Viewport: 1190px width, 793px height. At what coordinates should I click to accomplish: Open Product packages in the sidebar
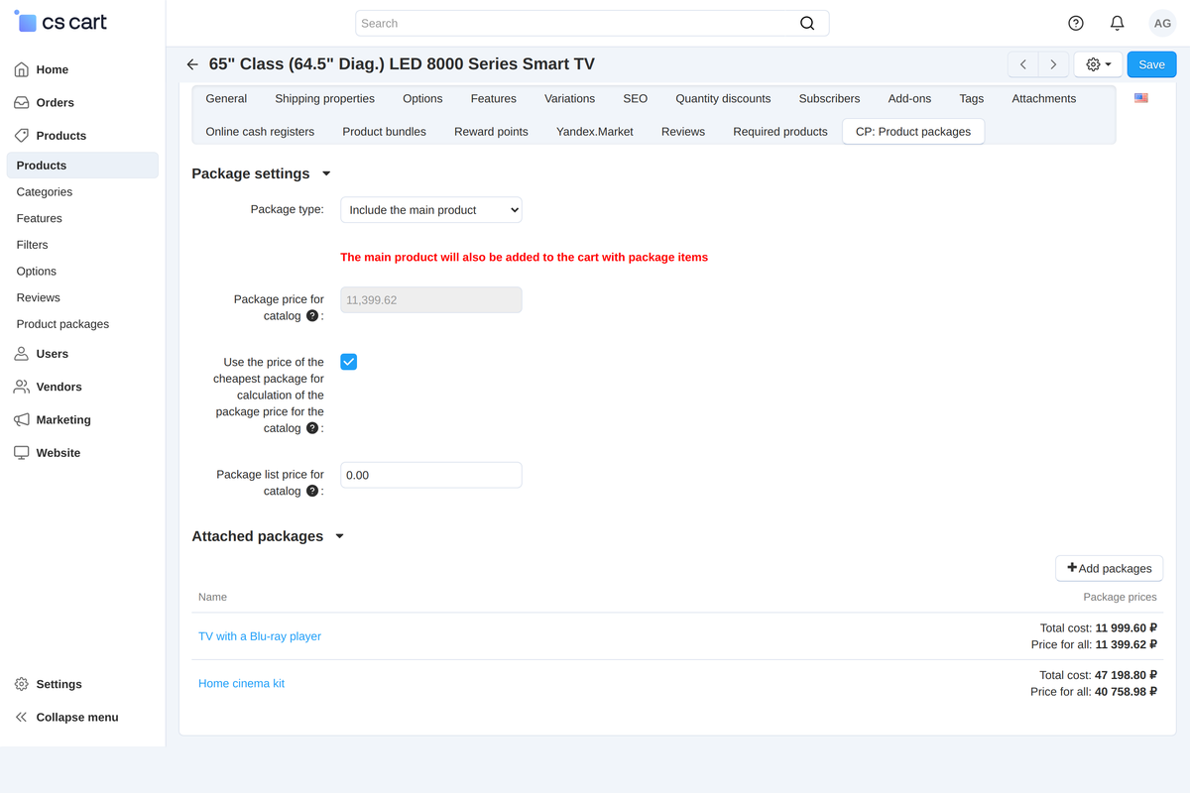point(63,324)
